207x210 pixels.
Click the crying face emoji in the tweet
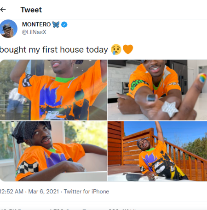click(116, 49)
